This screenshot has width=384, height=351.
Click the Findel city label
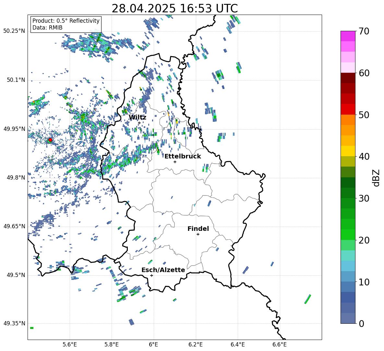tap(198, 229)
